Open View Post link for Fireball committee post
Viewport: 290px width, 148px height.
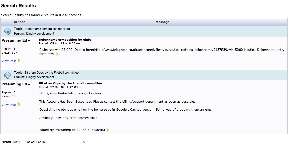tap(9, 105)
